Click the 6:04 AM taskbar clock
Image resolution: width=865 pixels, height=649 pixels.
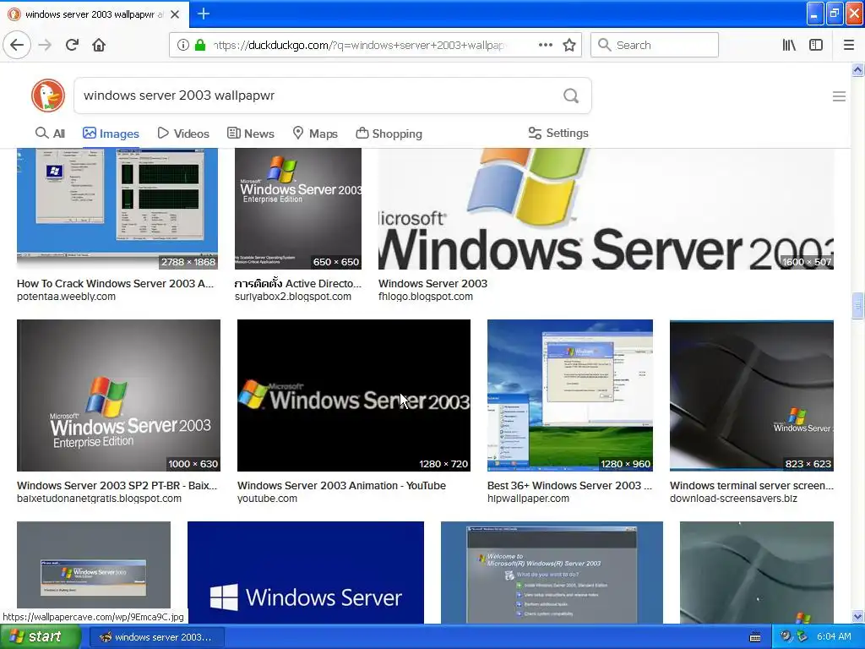[834, 636]
